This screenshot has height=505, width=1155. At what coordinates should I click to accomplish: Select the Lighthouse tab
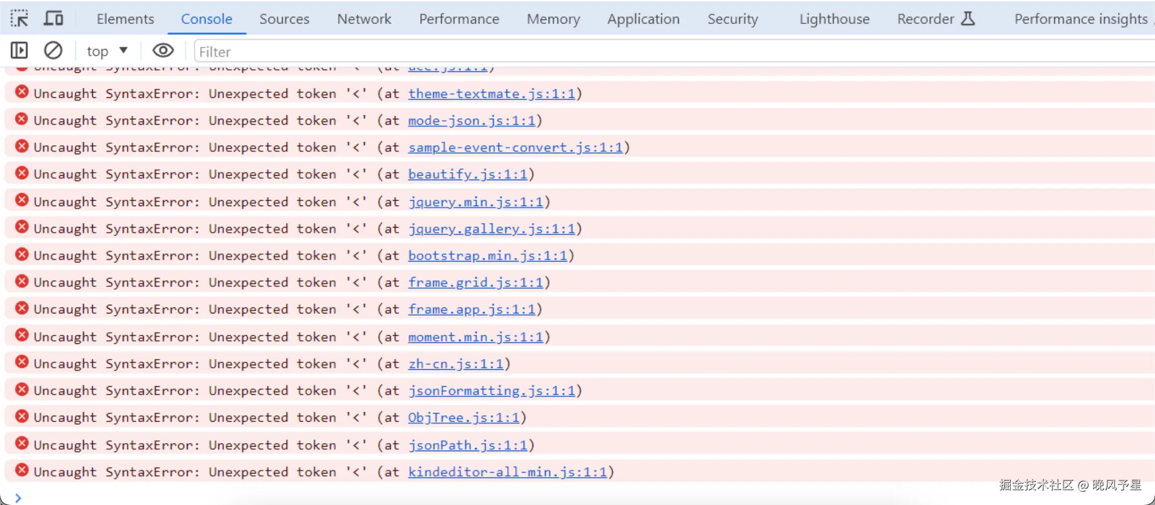[834, 19]
